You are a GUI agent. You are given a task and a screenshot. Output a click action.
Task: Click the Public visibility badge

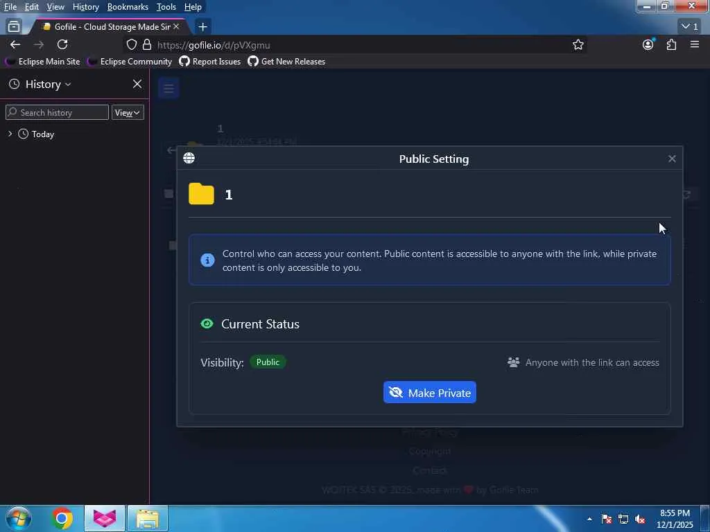tap(268, 362)
